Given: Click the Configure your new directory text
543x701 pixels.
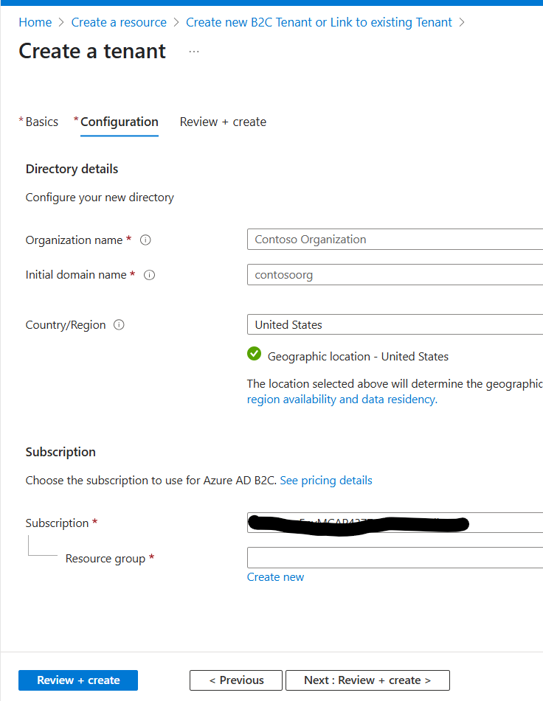Looking at the screenshot, I should click(x=100, y=197).
